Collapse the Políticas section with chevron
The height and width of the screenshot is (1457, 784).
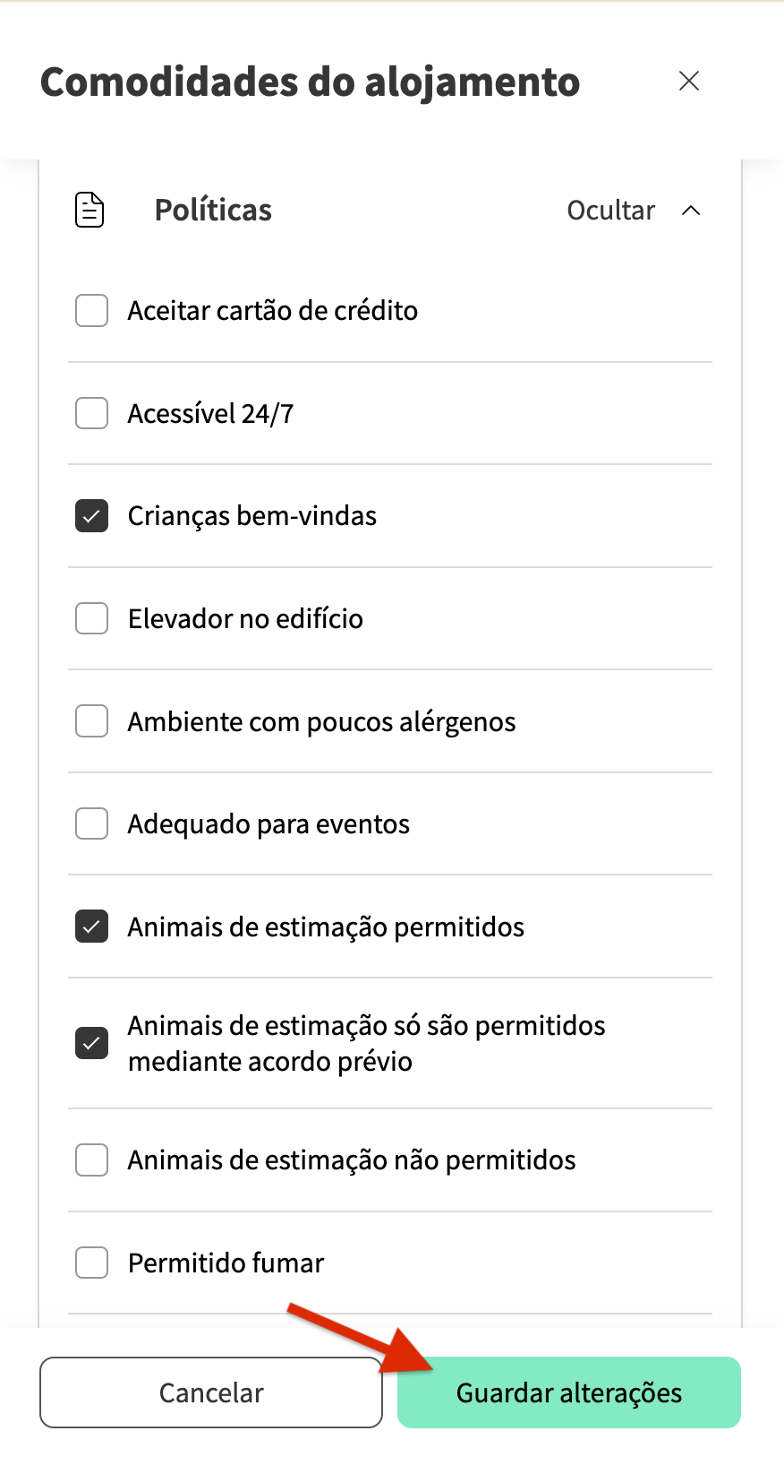[x=691, y=211]
